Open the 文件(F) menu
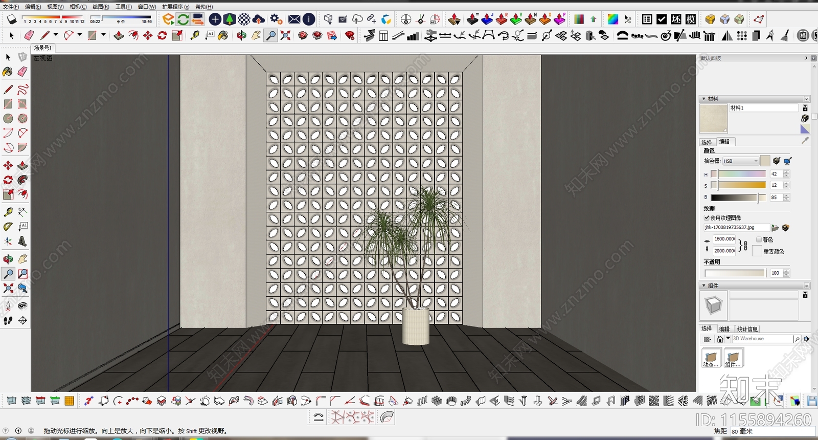Viewport: 818px width, 440px height. (x=11, y=7)
